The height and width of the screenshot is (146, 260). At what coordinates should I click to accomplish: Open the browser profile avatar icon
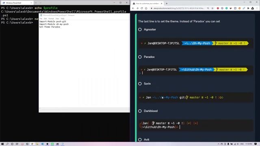click(x=253, y=8)
